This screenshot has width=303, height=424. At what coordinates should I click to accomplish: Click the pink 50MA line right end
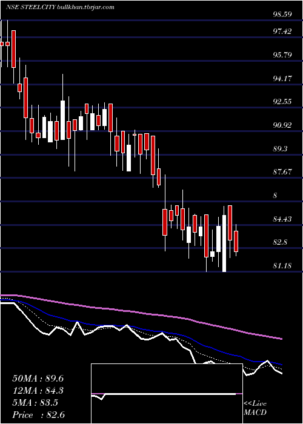281,339
